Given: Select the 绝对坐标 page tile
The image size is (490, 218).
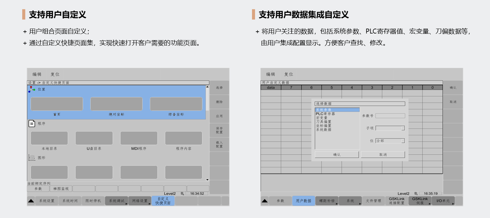Looking at the screenshot, I should (x=116, y=104).
